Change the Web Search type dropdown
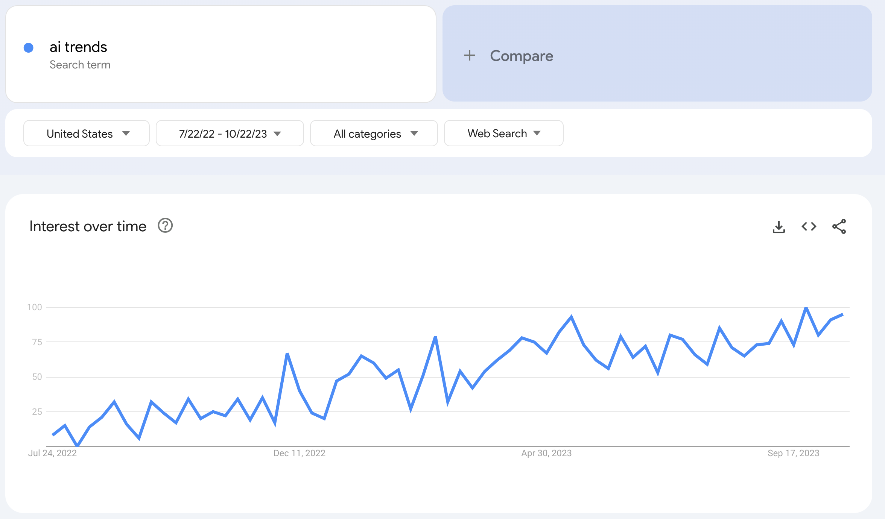 pyautogui.click(x=503, y=134)
